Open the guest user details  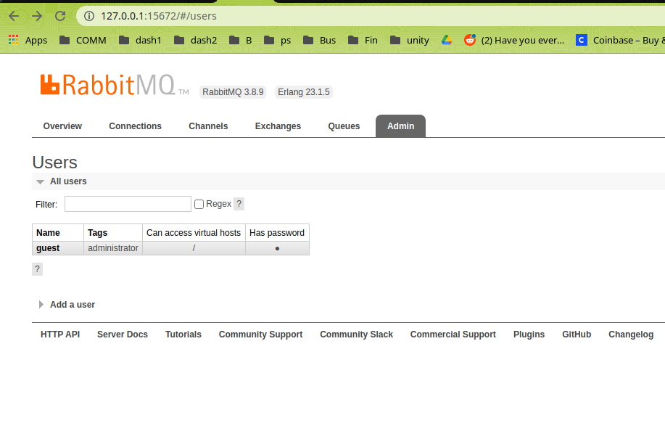[x=48, y=248]
